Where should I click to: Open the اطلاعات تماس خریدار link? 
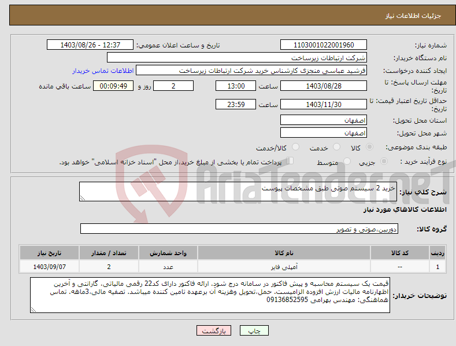click(x=103, y=71)
